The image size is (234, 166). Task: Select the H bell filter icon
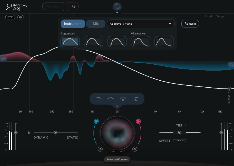[x=123, y=99]
